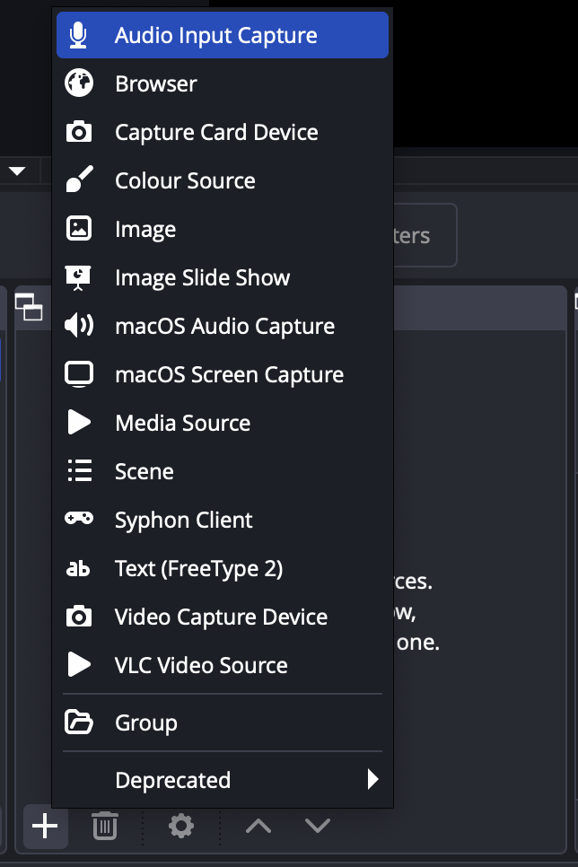Click the Text (FreeType 2) ab icon
The height and width of the screenshot is (867, 578).
(81, 568)
